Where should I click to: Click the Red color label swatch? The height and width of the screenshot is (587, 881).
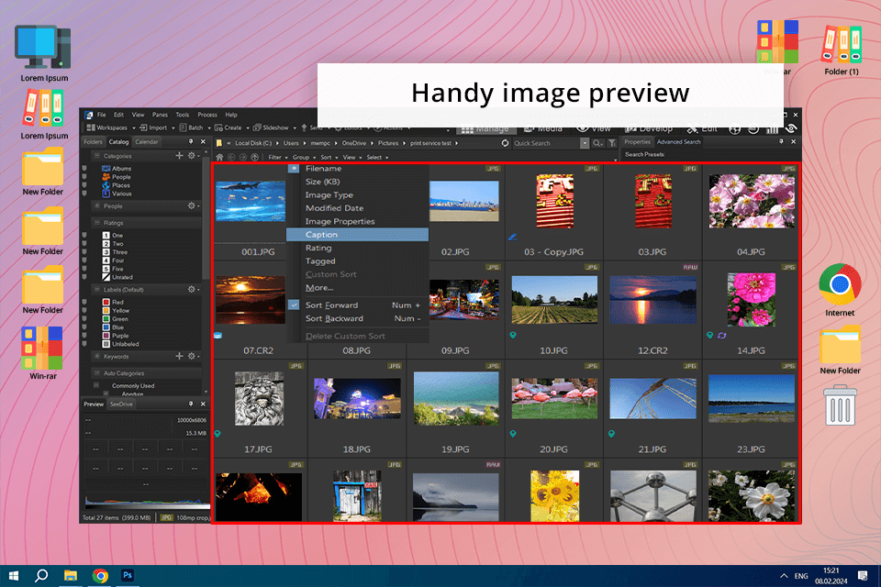click(106, 302)
